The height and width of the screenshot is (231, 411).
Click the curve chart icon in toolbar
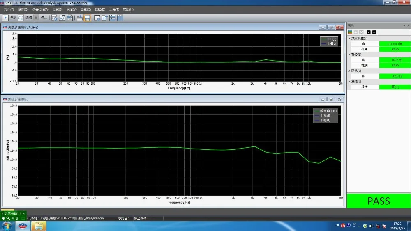[x=62, y=18]
